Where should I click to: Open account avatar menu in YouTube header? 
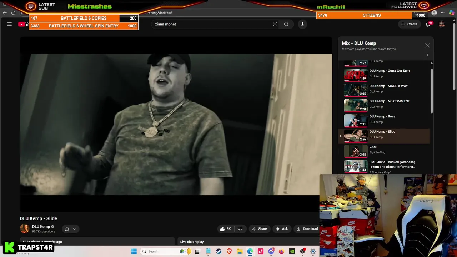tap(442, 24)
